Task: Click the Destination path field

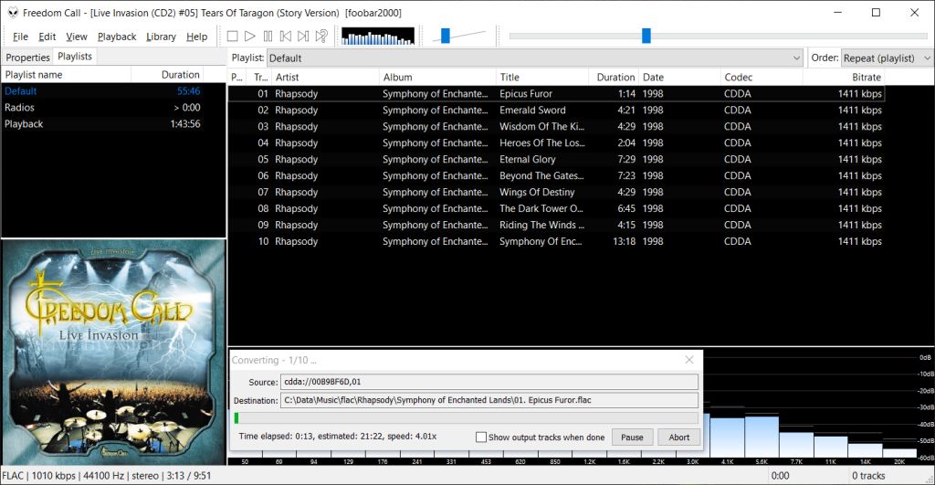Action: click(x=489, y=400)
